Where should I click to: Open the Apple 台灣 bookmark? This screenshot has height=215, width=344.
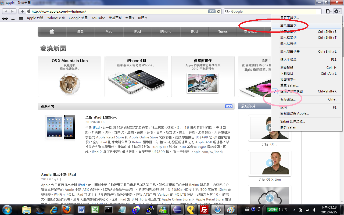[35, 18]
